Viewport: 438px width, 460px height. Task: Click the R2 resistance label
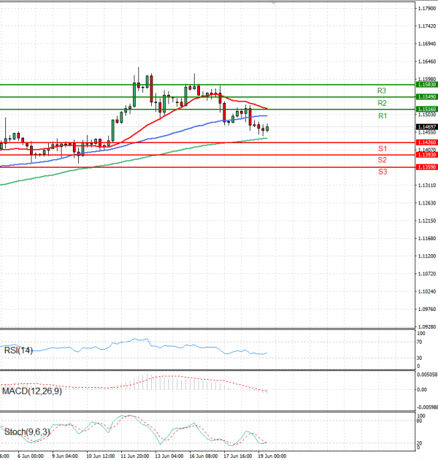point(382,104)
